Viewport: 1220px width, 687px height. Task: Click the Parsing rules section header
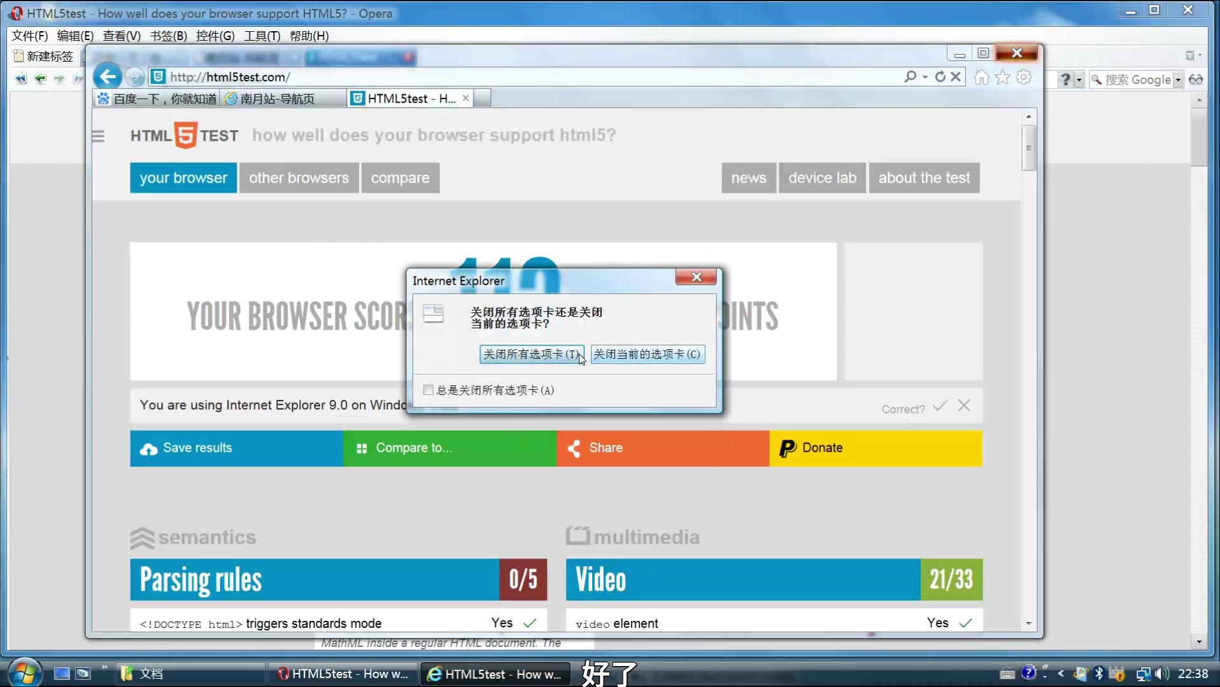339,579
